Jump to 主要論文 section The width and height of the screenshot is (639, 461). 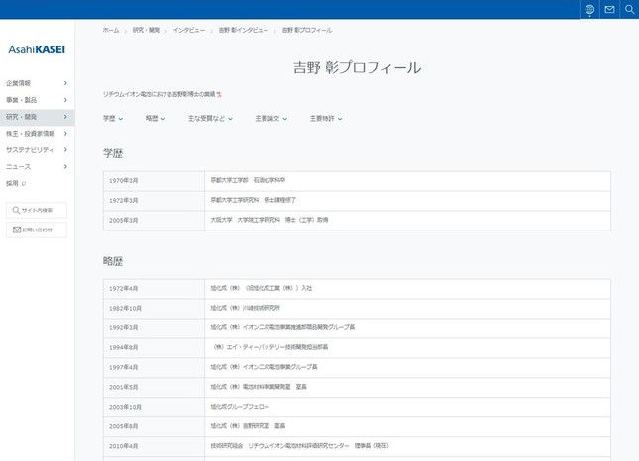click(x=270, y=119)
